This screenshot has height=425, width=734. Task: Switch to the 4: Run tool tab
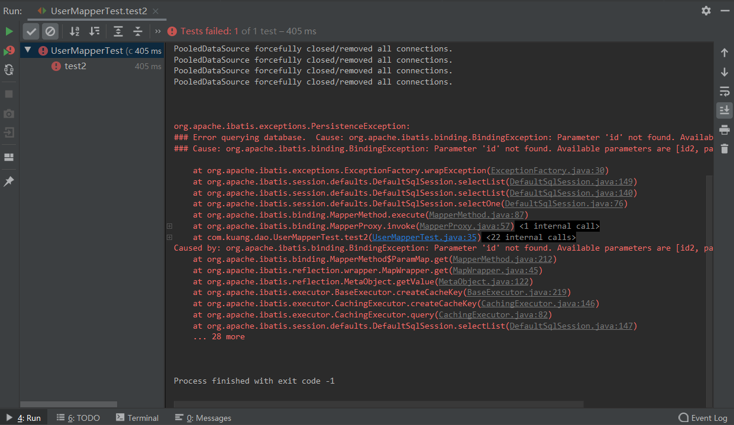pyautogui.click(x=23, y=418)
